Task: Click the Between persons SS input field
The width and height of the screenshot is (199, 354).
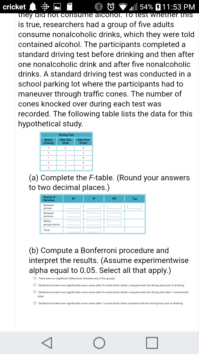Action: tap(73, 215)
